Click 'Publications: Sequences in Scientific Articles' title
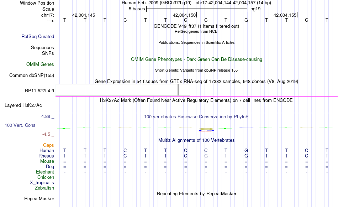338x207 pixels. (x=196, y=42)
